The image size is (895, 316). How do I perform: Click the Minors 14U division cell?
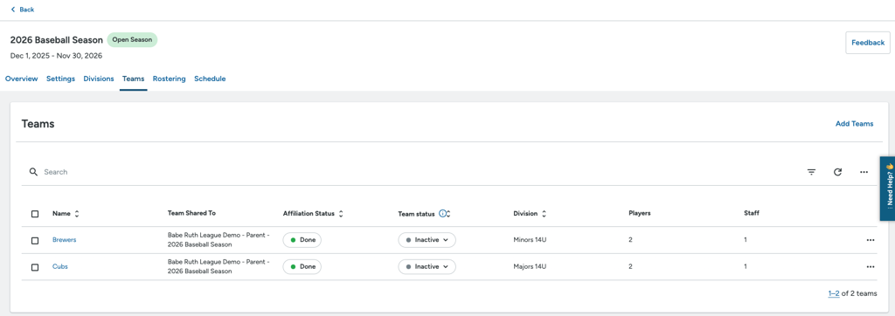(531, 240)
